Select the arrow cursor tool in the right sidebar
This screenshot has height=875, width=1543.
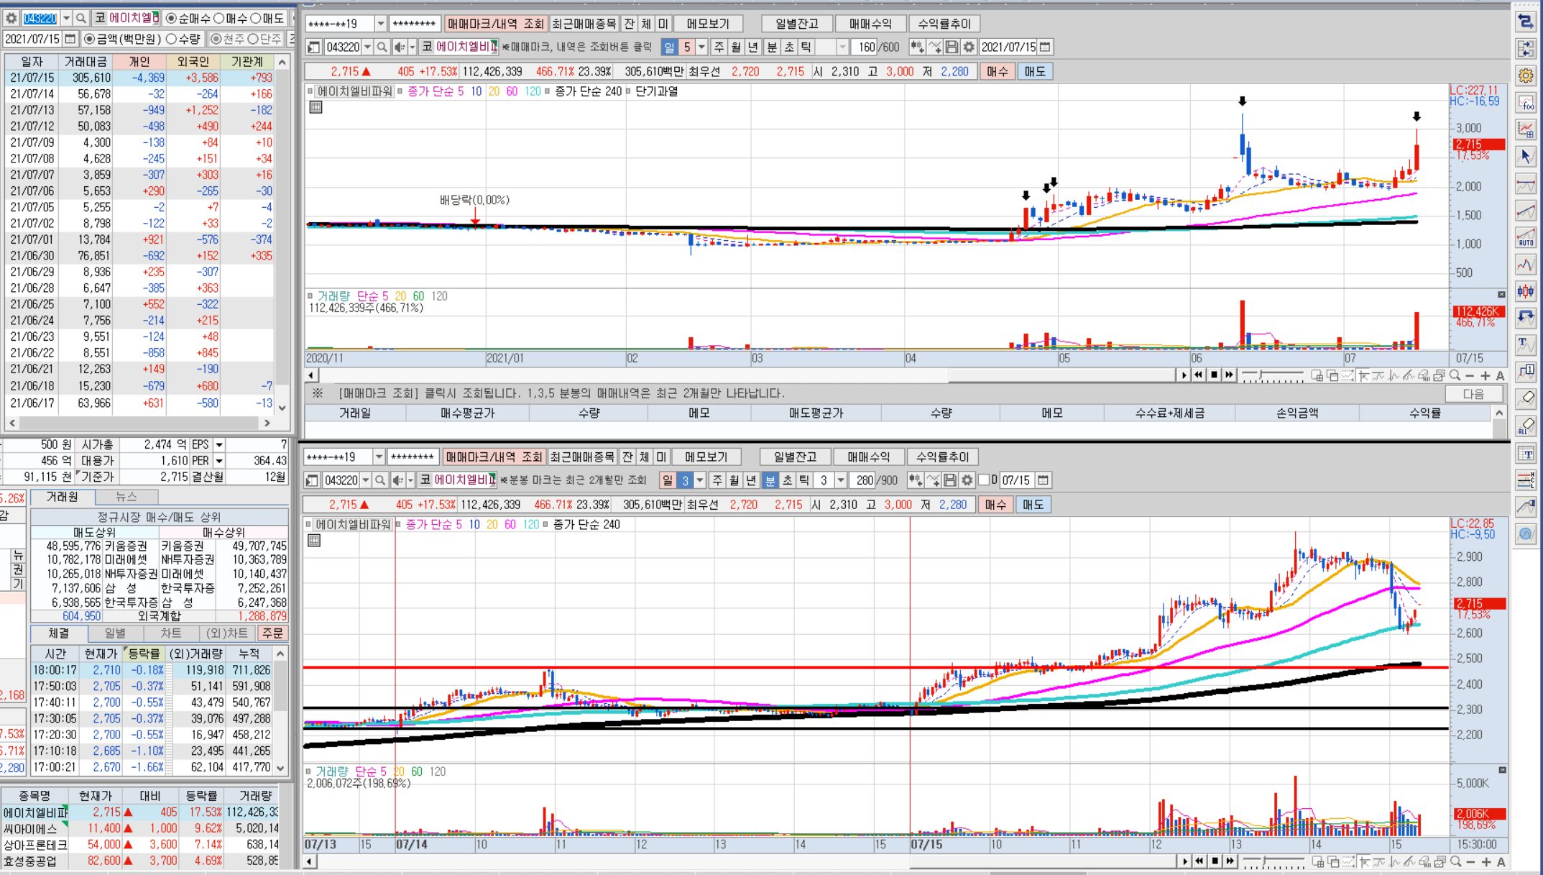[1525, 156]
